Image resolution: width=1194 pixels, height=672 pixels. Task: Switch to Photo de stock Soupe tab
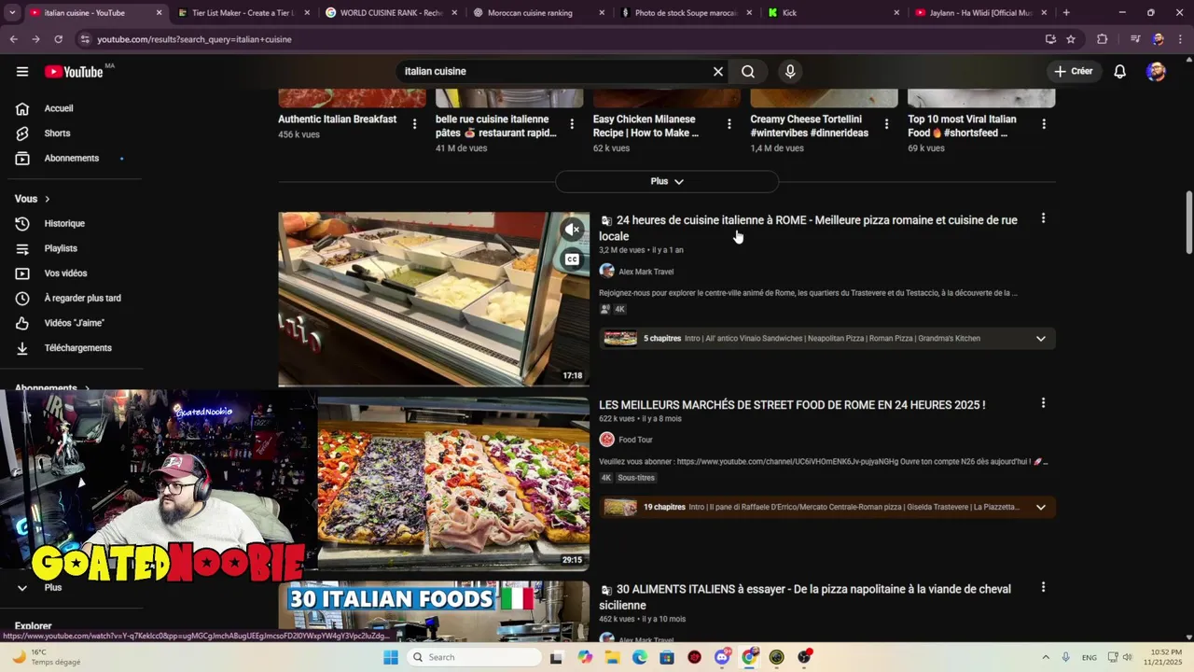[x=686, y=13]
